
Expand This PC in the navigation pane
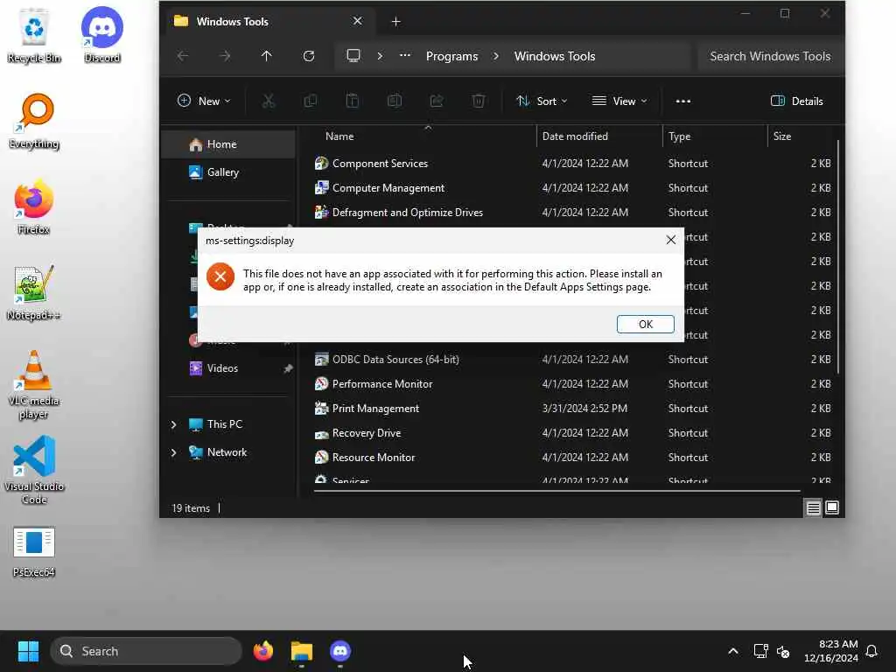pyautogui.click(x=174, y=424)
